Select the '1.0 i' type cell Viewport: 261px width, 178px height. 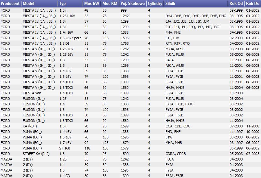point(63,10)
